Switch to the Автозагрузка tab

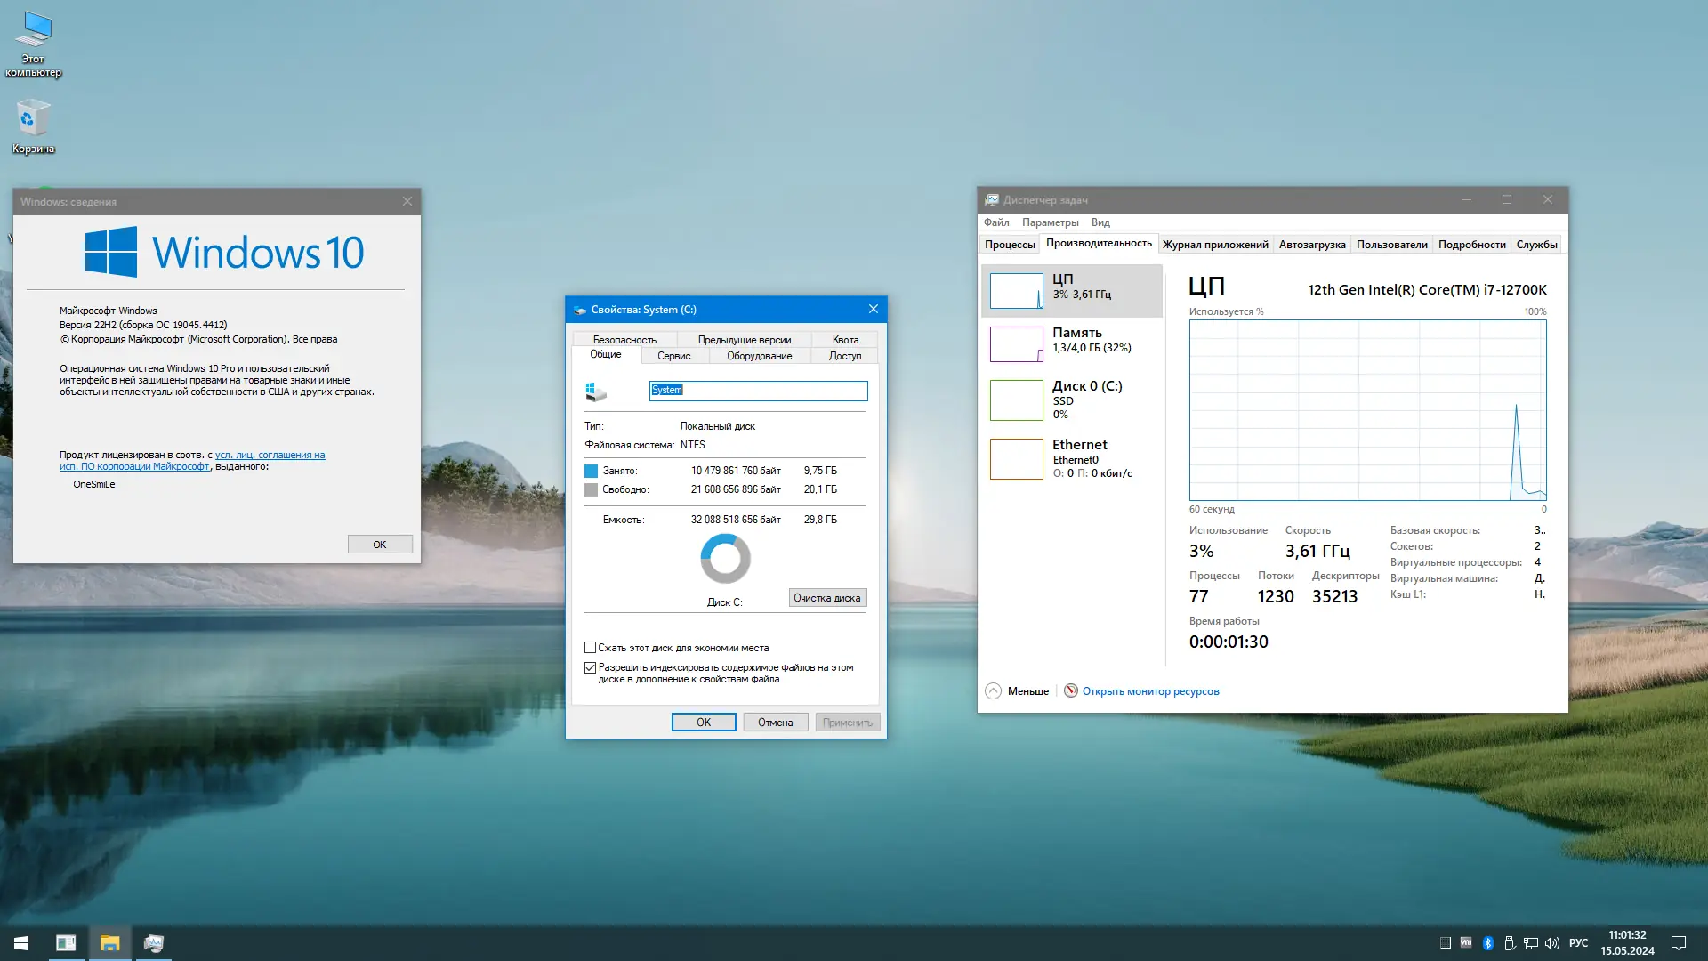(x=1311, y=245)
